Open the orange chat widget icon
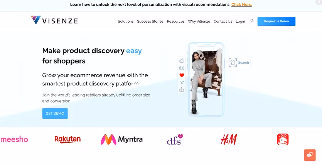Viewport: 322px width, 165px height. tap(310, 155)
